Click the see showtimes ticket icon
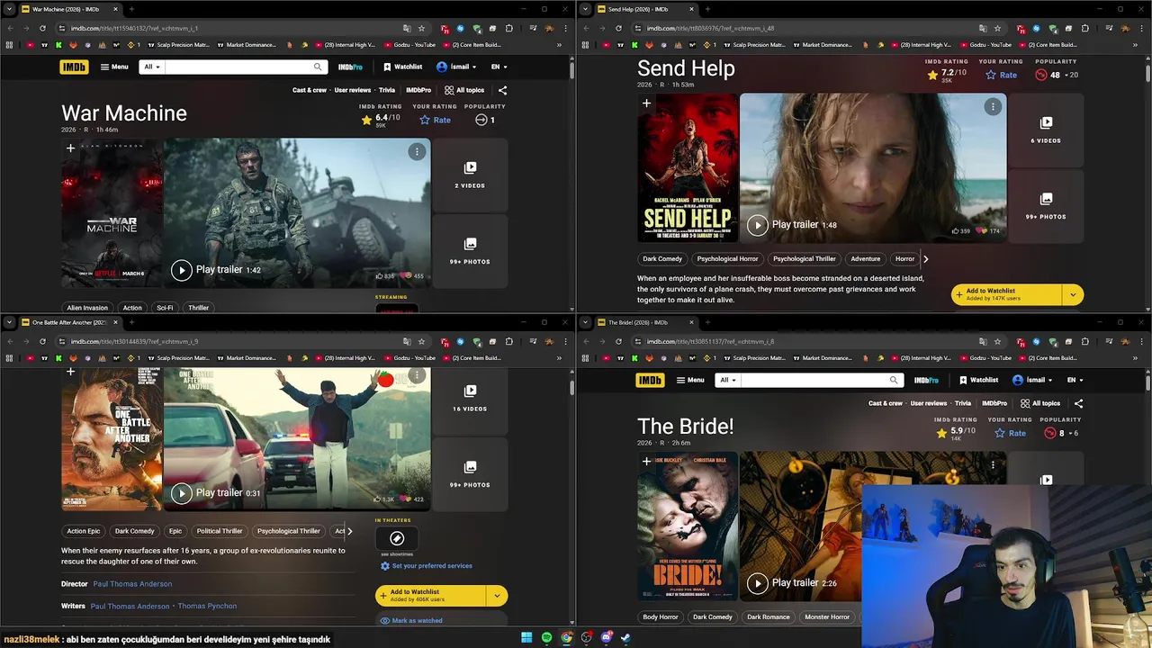 click(397, 538)
